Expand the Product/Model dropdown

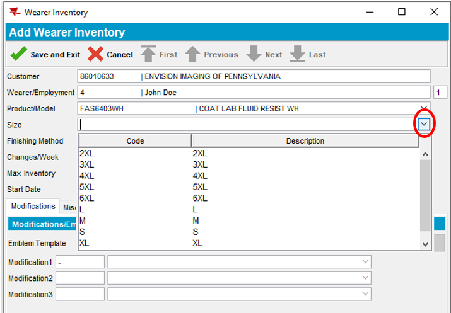pyautogui.click(x=424, y=108)
